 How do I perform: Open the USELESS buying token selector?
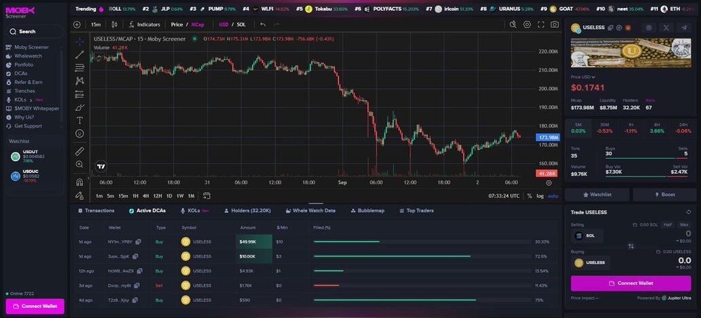[590, 262]
